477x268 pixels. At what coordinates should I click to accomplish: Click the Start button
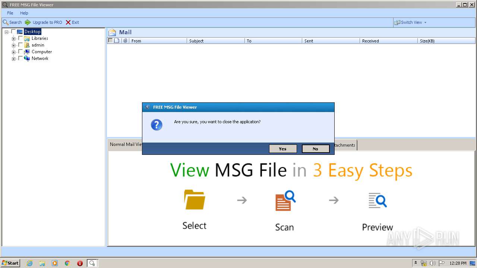click(10, 263)
